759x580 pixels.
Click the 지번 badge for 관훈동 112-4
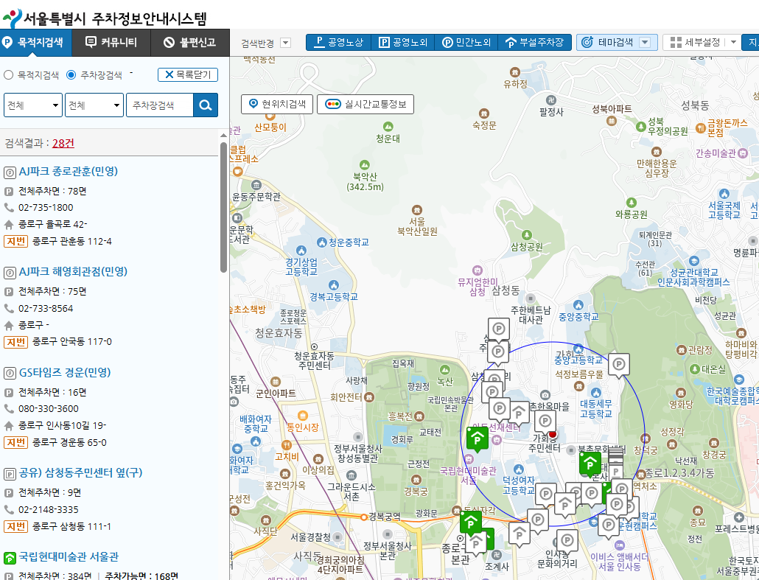coord(16,241)
